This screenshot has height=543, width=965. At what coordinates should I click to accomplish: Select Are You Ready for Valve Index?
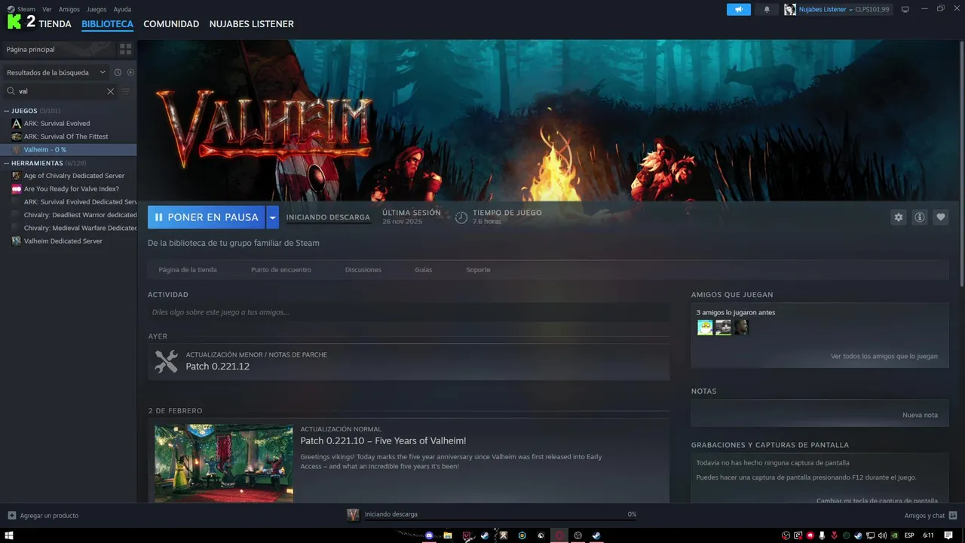(68, 189)
